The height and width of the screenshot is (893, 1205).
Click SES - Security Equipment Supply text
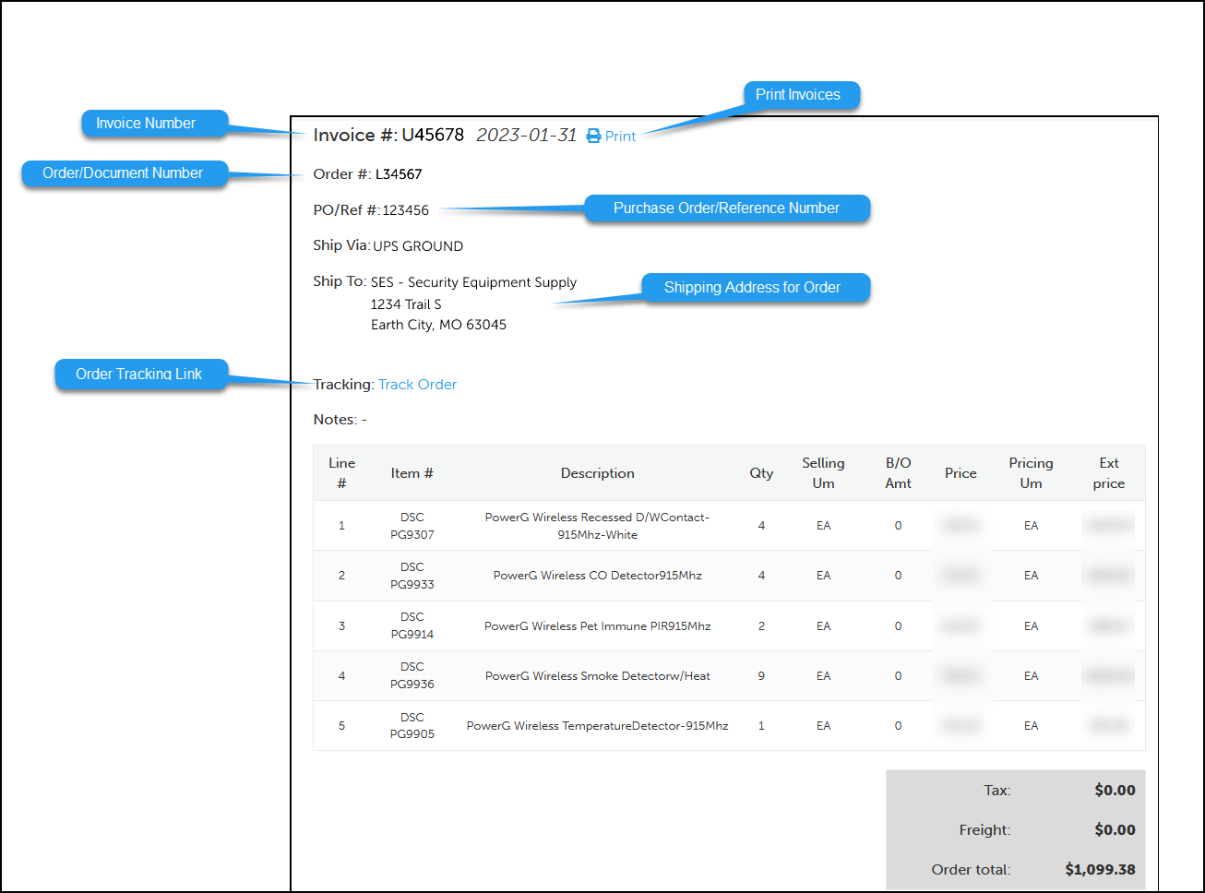473,282
